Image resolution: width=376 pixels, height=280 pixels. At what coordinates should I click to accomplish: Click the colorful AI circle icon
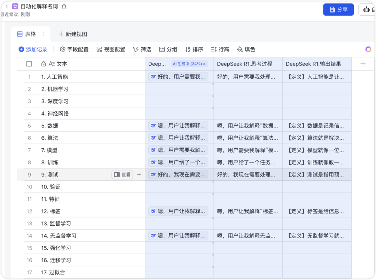coord(368,49)
